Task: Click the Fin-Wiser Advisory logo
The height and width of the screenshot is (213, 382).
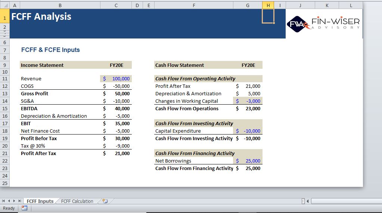Action: click(323, 24)
